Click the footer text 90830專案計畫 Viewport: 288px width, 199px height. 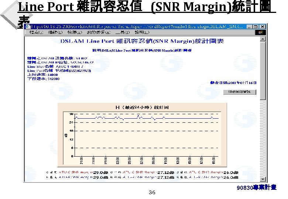pos(256,188)
